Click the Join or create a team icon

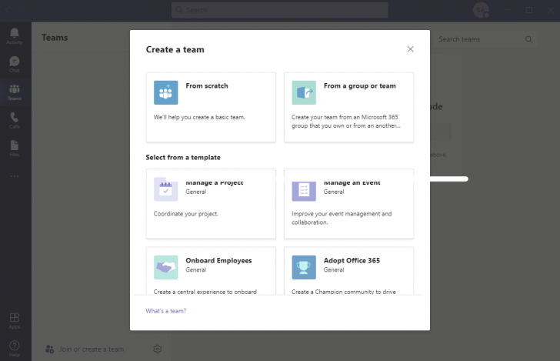coord(50,349)
